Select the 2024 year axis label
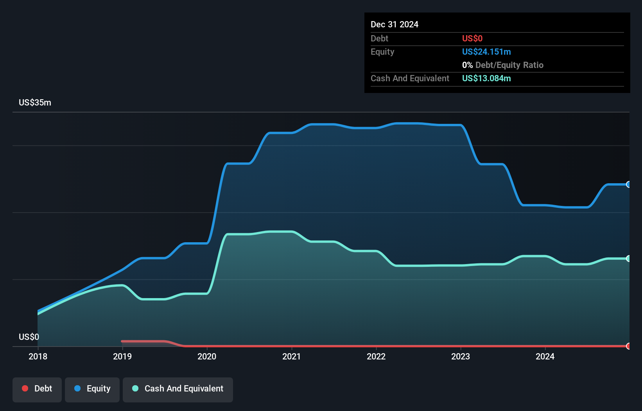 pyautogui.click(x=545, y=356)
